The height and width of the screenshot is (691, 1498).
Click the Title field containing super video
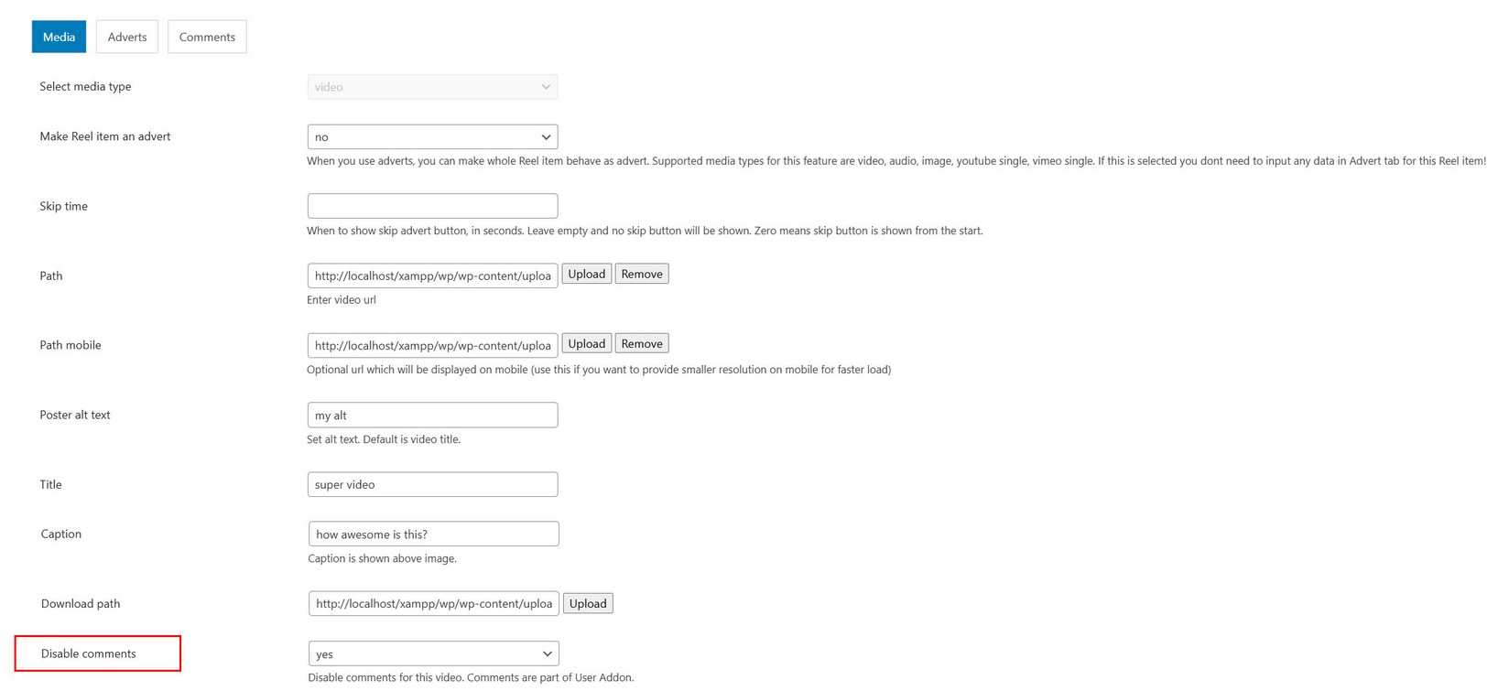[432, 484]
